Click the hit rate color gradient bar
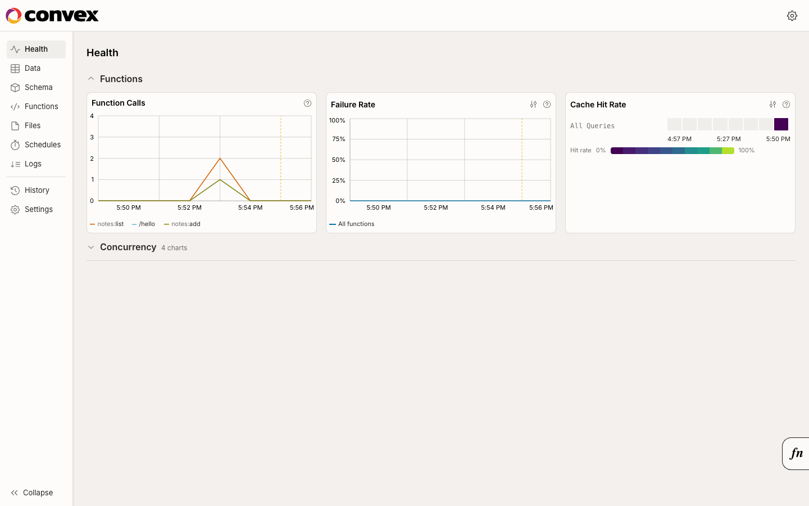 pyautogui.click(x=672, y=151)
